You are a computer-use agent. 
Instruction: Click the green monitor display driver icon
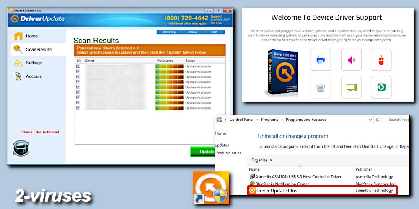click(351, 87)
